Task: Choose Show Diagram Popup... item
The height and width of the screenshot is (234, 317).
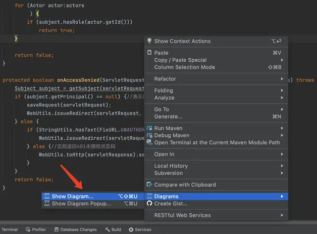Action: (93, 203)
